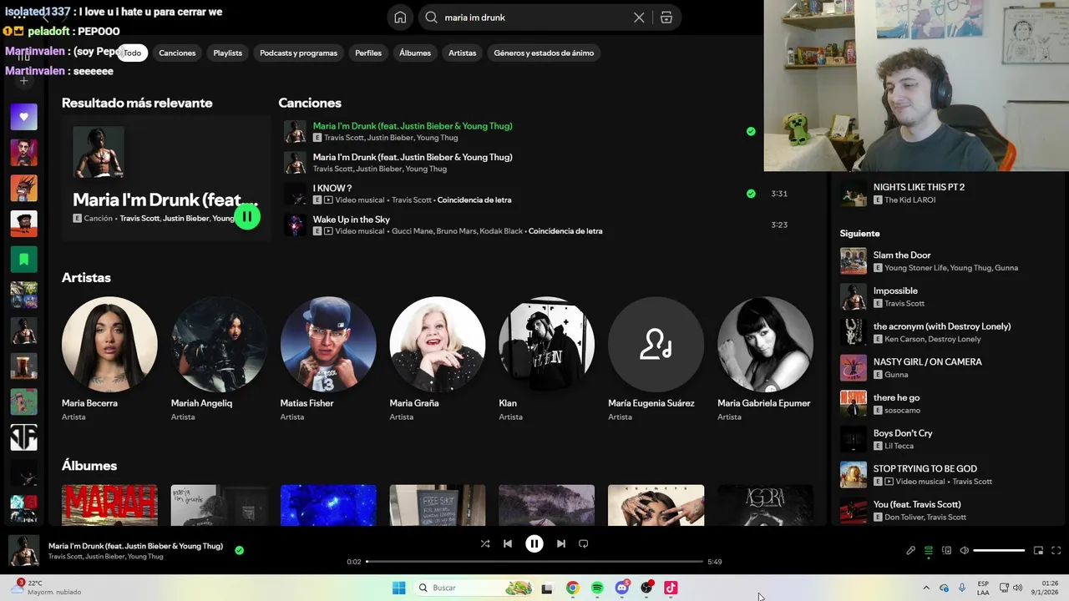
Task: Open Travis Scott link in top result card
Action: pos(139,218)
